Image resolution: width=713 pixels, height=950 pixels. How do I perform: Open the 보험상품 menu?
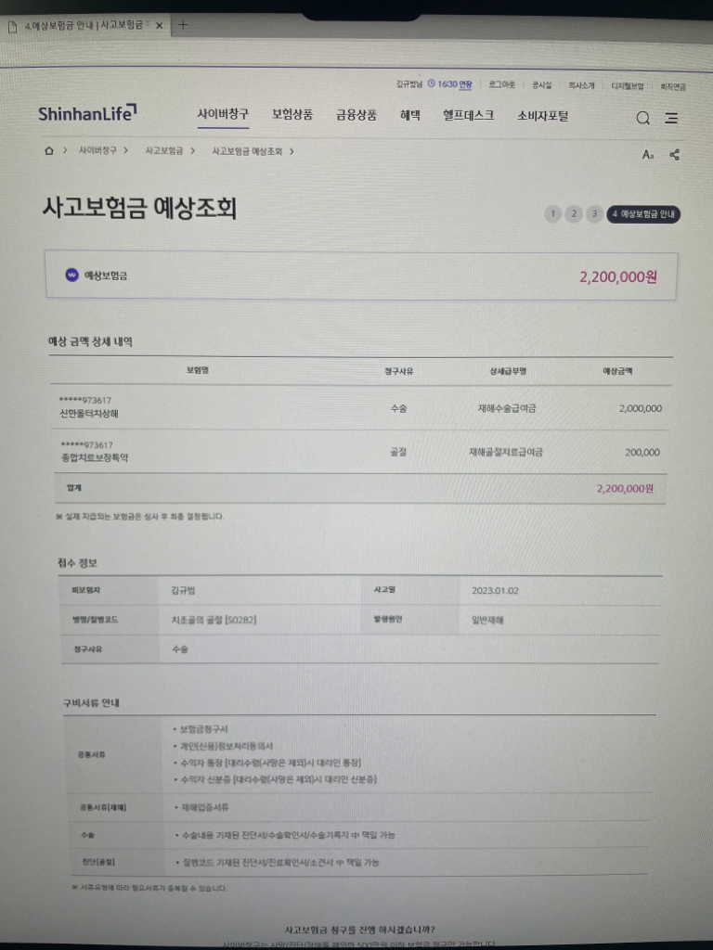292,115
